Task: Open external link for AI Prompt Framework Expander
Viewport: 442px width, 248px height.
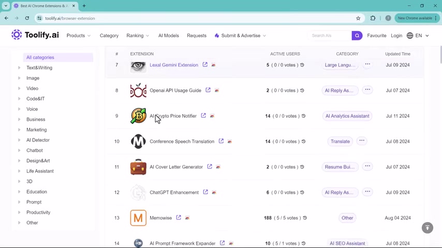Action: (x=223, y=243)
